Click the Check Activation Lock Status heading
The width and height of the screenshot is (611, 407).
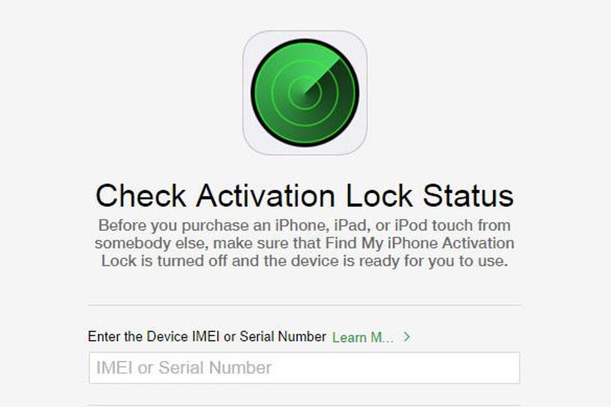304,196
